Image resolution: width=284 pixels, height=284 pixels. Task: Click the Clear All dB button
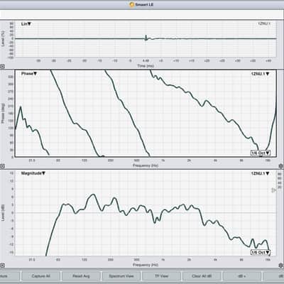202,276
